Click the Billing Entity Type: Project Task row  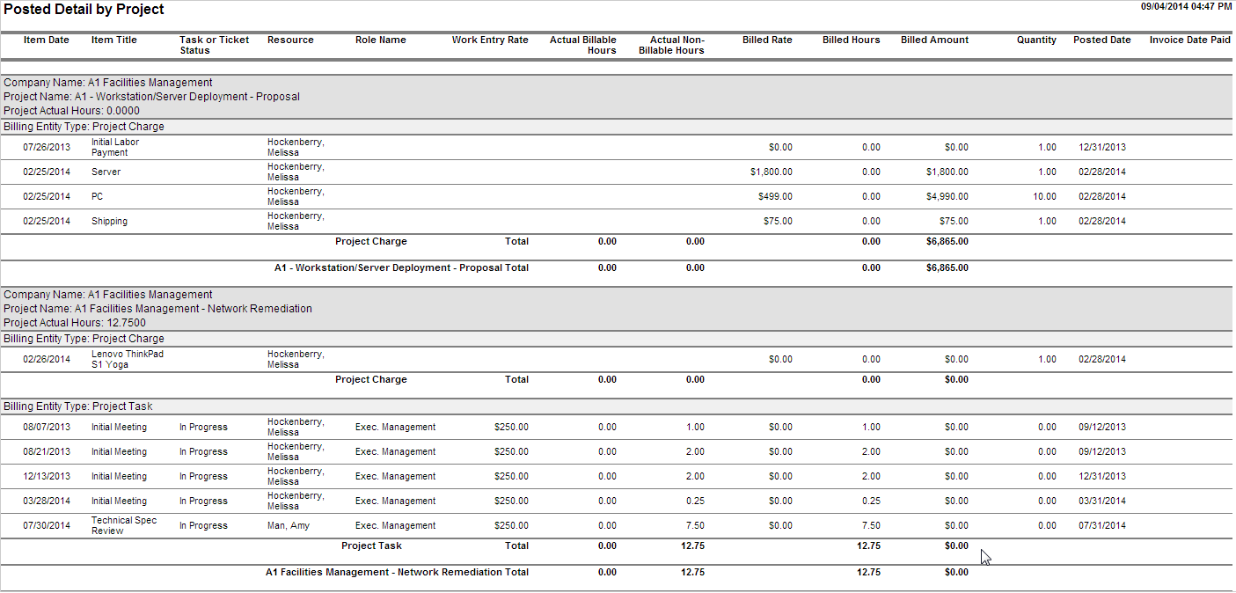tap(78, 406)
